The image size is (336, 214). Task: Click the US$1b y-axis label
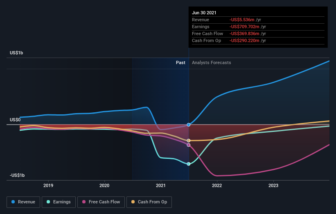pos(16,53)
